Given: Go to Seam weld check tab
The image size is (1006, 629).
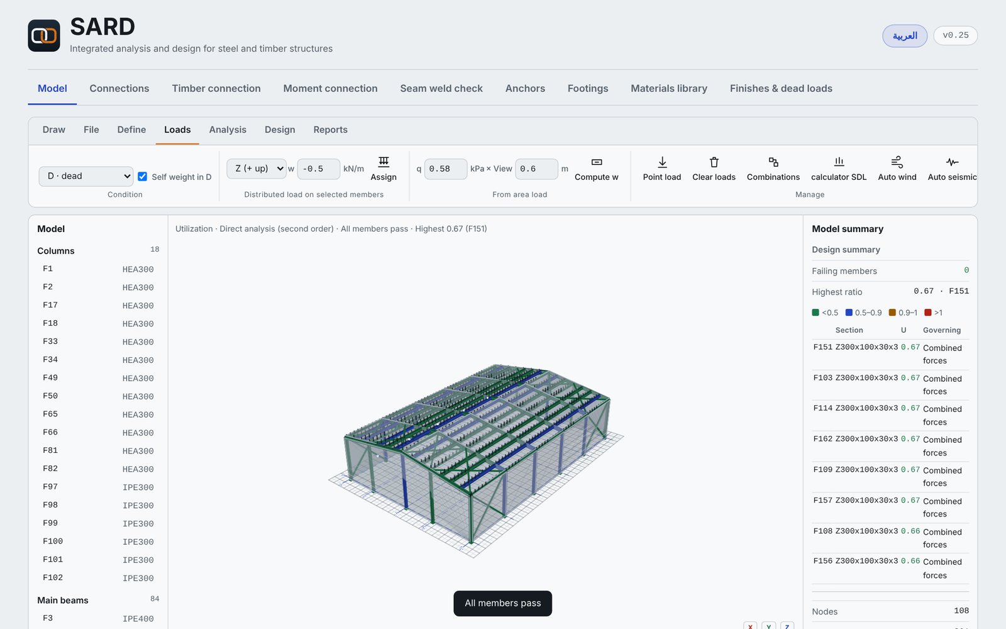Looking at the screenshot, I should (441, 89).
